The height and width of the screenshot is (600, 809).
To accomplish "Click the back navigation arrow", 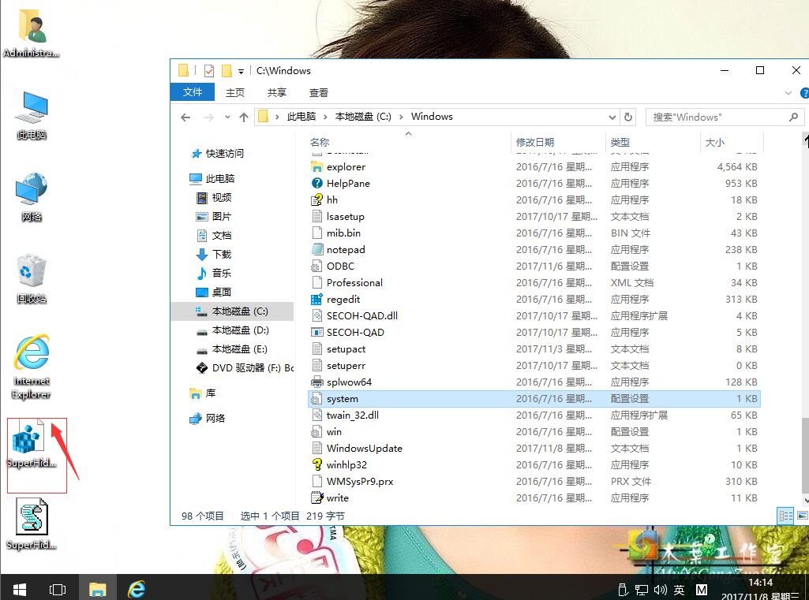I will (185, 116).
